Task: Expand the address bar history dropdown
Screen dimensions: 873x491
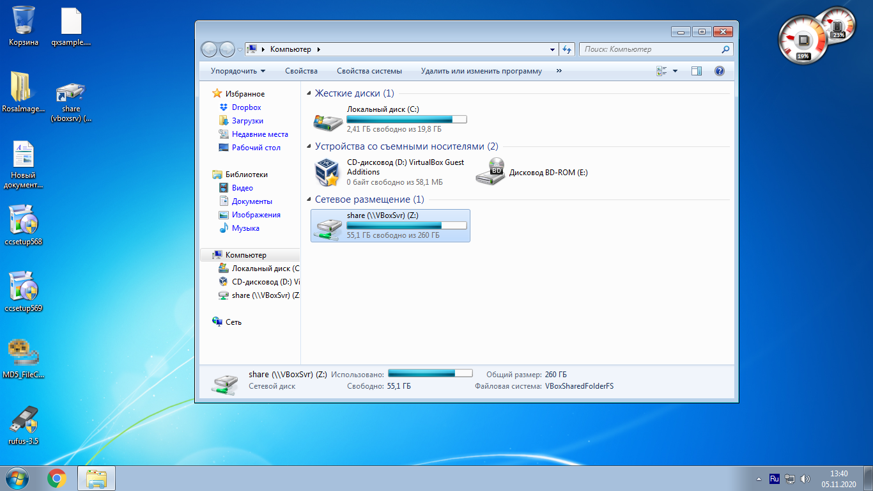Action: tap(553, 49)
